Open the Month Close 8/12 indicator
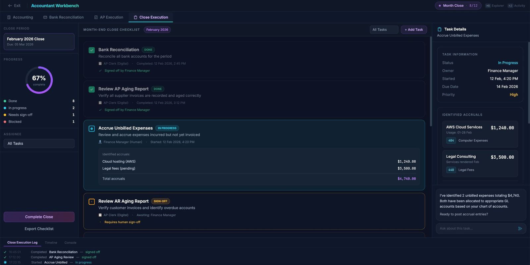 tap(458, 6)
